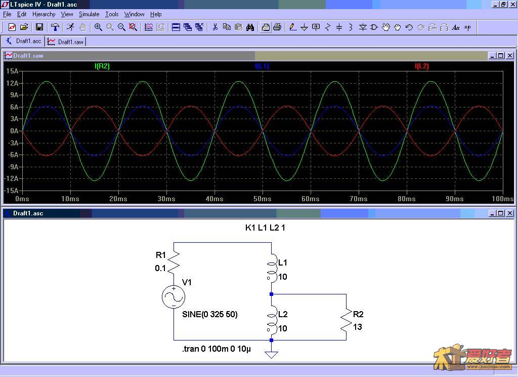The width and height of the screenshot is (518, 377).
Task: Open Find with binoculars icon
Action: (x=250, y=27)
